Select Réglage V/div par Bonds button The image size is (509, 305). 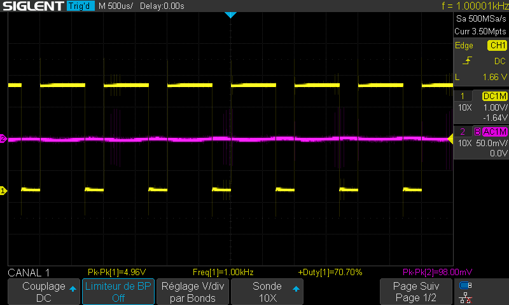point(193,292)
